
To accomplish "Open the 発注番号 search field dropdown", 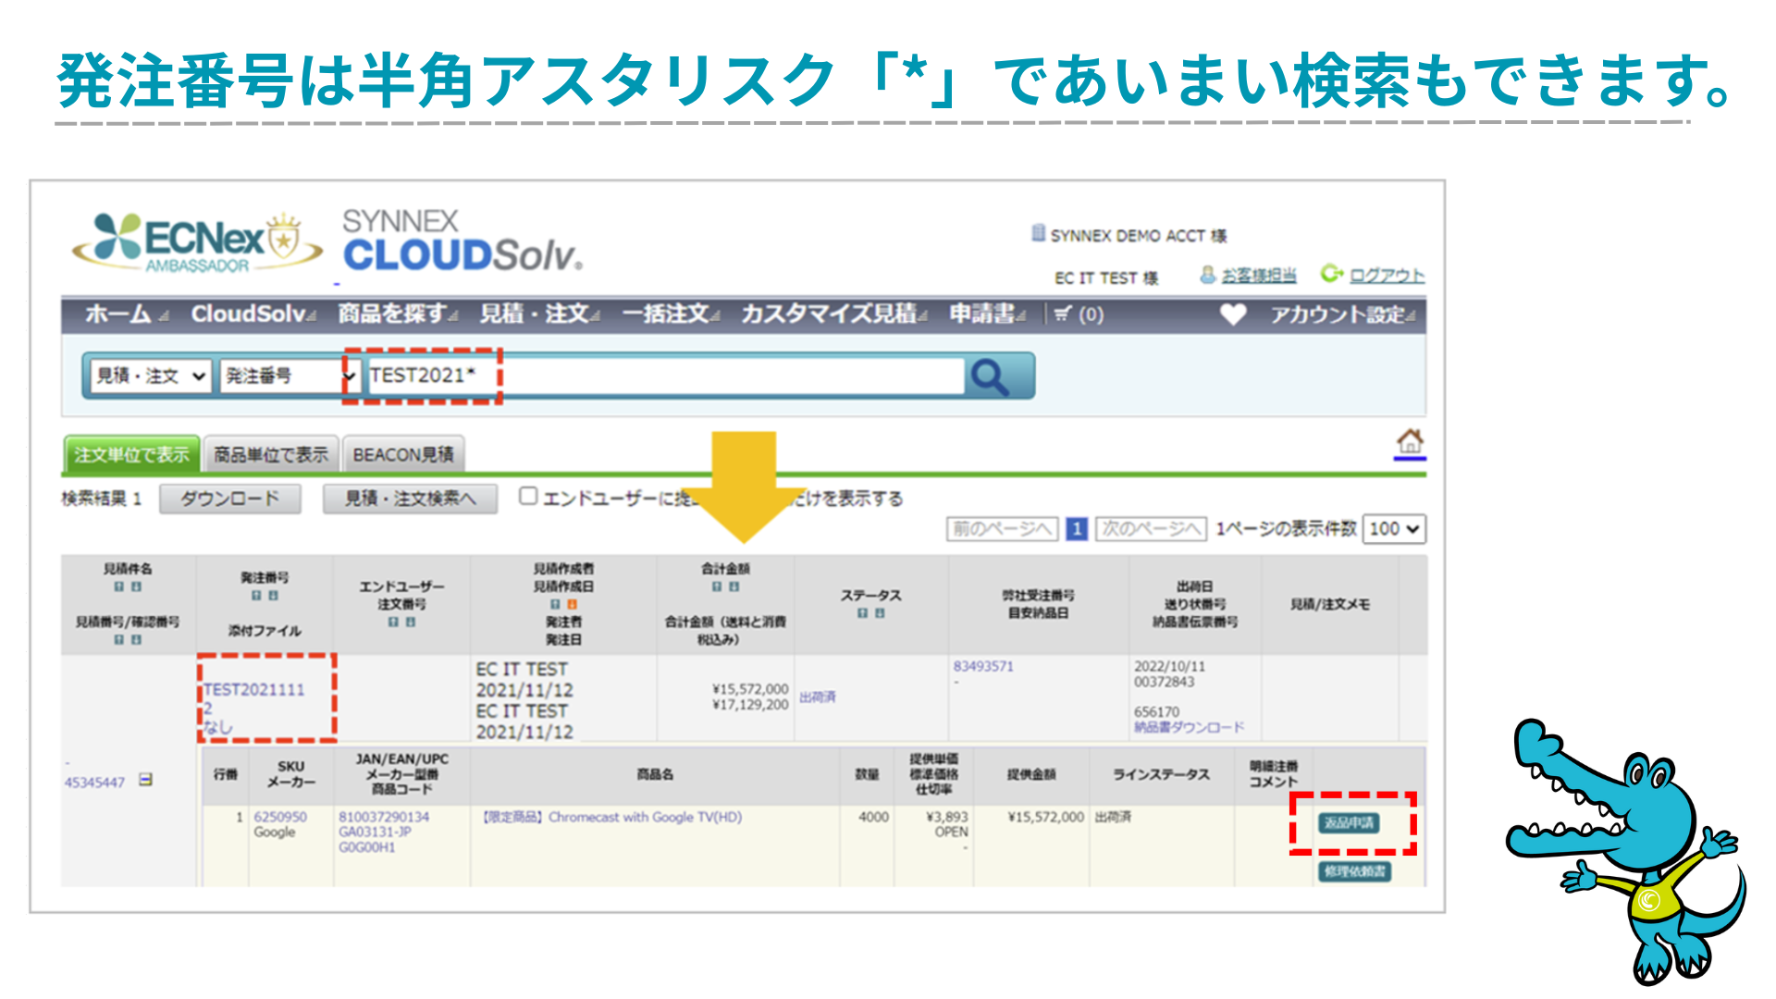I will point(289,376).
